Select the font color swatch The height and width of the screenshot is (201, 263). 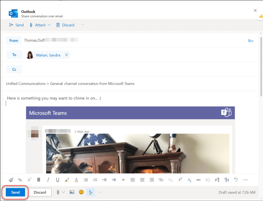tap(76, 180)
